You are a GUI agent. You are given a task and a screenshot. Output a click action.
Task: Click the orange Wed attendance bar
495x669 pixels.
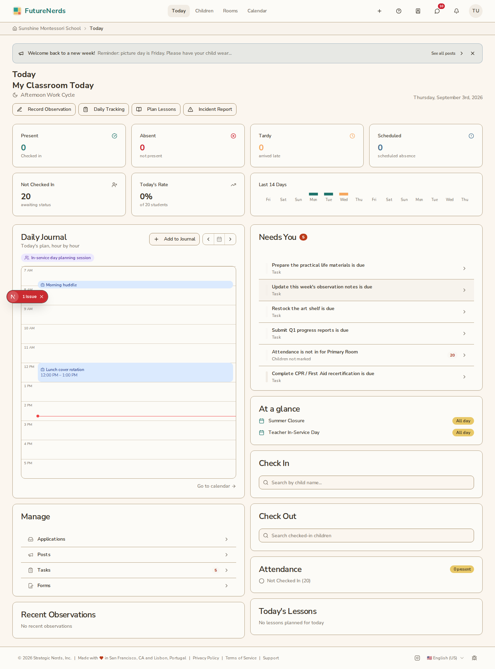[344, 194]
